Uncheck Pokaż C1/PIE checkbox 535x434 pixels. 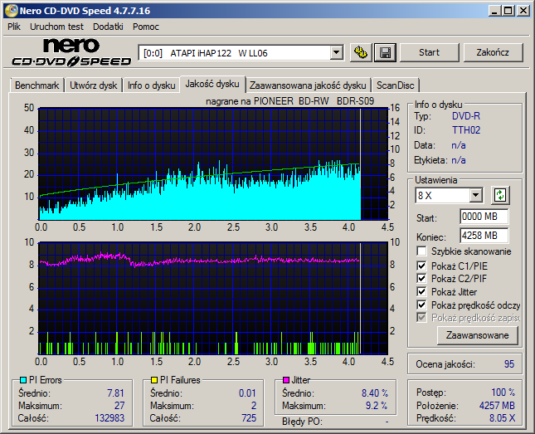point(421,266)
